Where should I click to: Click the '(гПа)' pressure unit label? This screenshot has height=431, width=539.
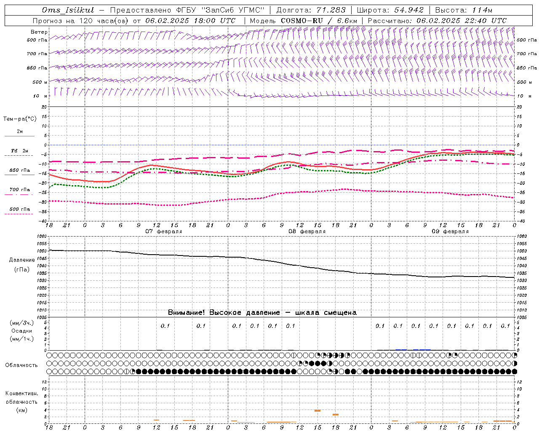22,270
